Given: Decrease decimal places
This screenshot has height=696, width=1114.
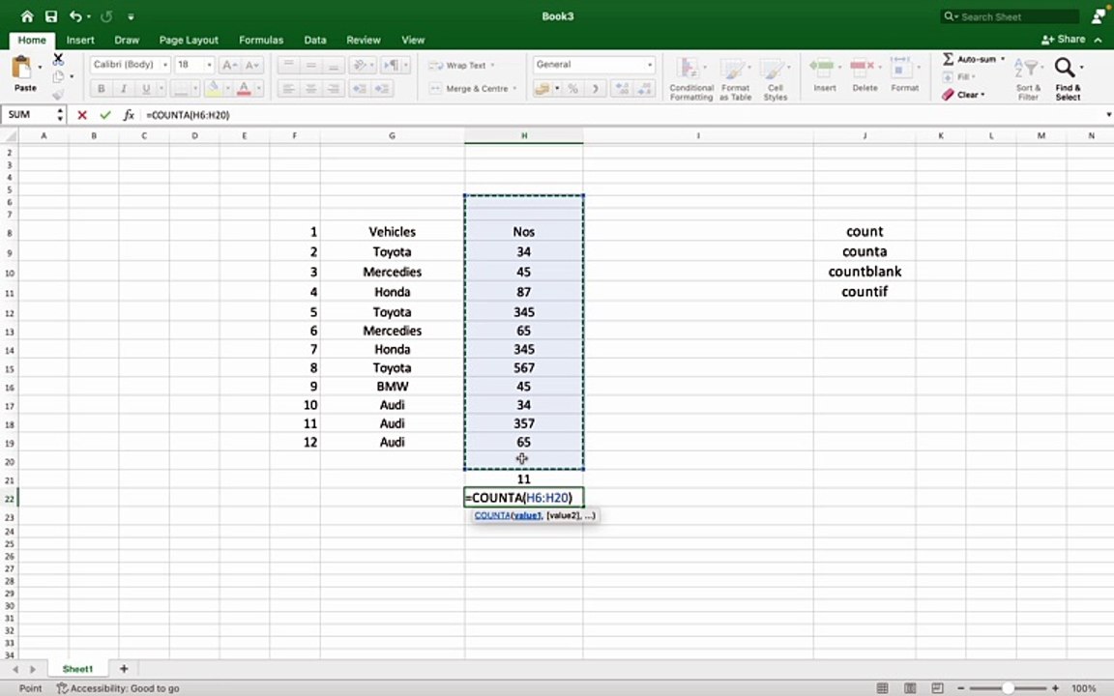Looking at the screenshot, I should [644, 89].
